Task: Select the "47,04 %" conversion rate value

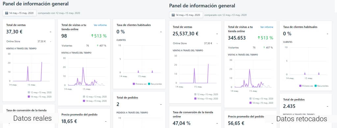Action: pos(182,123)
